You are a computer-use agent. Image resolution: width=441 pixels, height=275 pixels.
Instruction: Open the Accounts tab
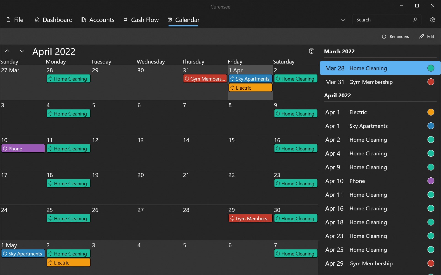pyautogui.click(x=98, y=20)
